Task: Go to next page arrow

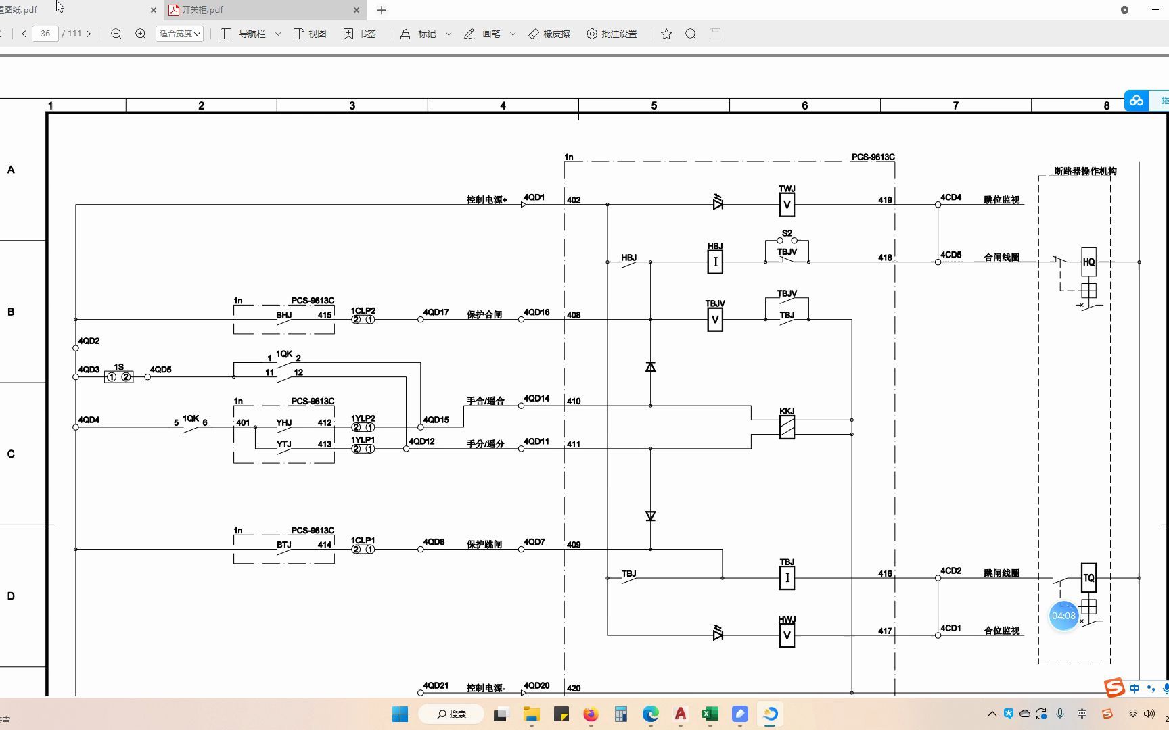Action: [x=89, y=34]
